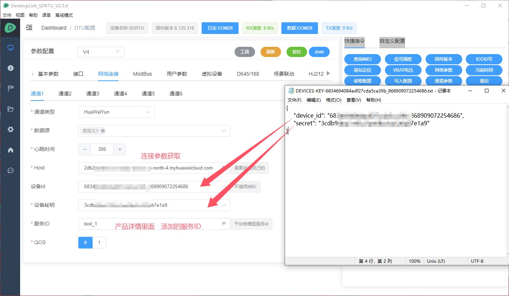Click the 心跳时间 value field
This screenshot has width=509, height=296.
pos(102,149)
